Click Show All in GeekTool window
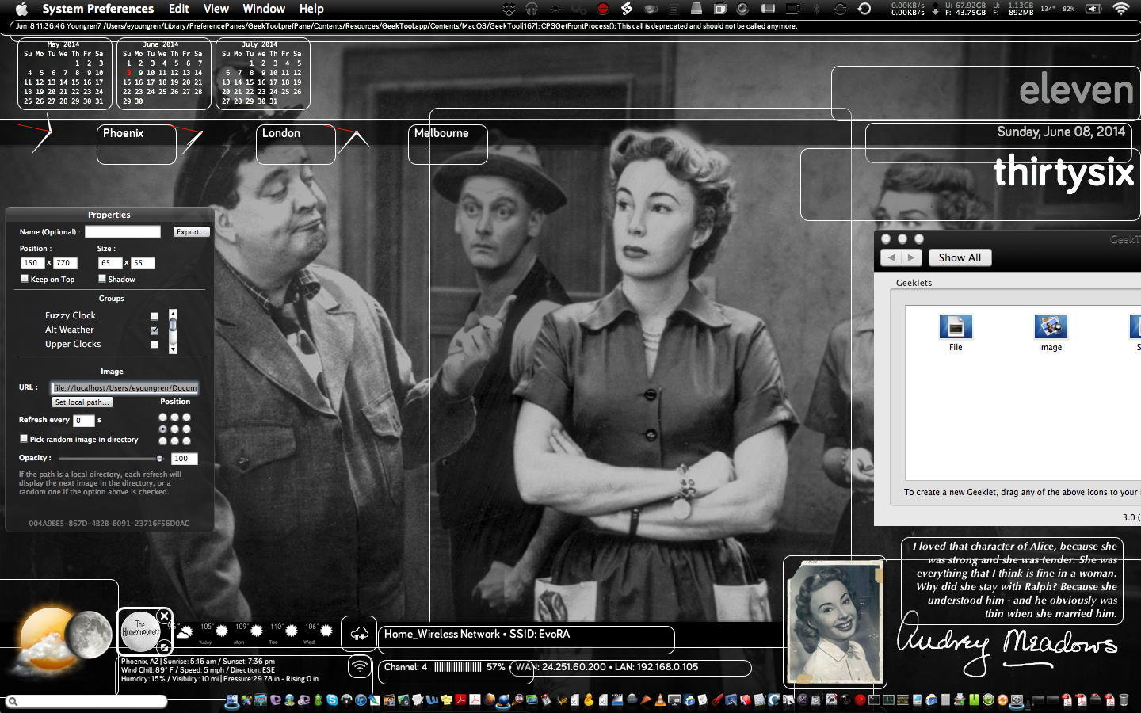1141x713 pixels. (x=960, y=257)
